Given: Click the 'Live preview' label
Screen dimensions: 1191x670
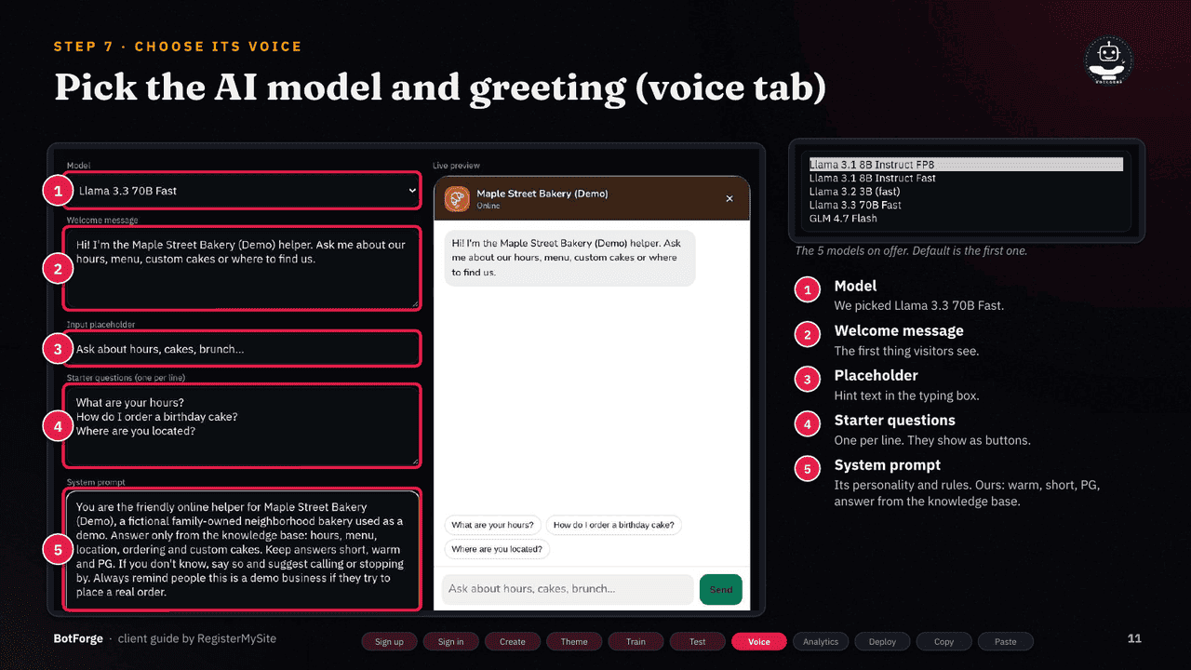Looking at the screenshot, I should point(457,166).
